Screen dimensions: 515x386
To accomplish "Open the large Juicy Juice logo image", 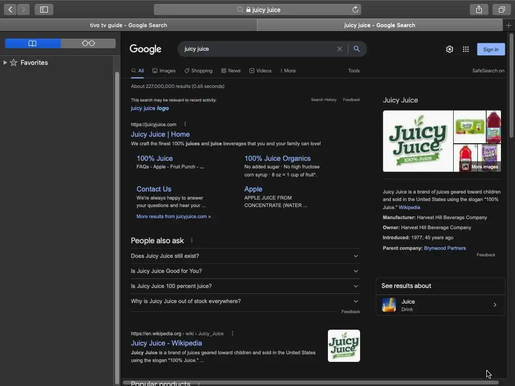I will coord(418,141).
